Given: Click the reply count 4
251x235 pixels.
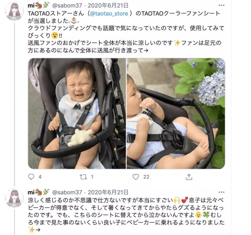Looking at the screenshot, I should tap(40, 177).
